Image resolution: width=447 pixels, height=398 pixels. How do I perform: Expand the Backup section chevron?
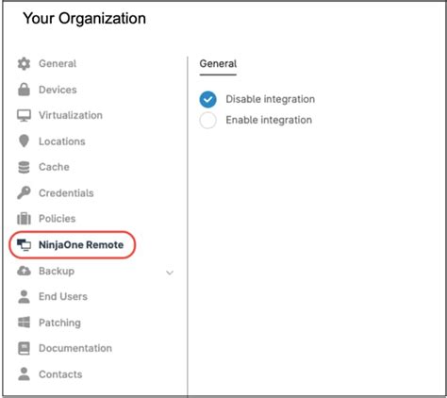click(x=170, y=273)
